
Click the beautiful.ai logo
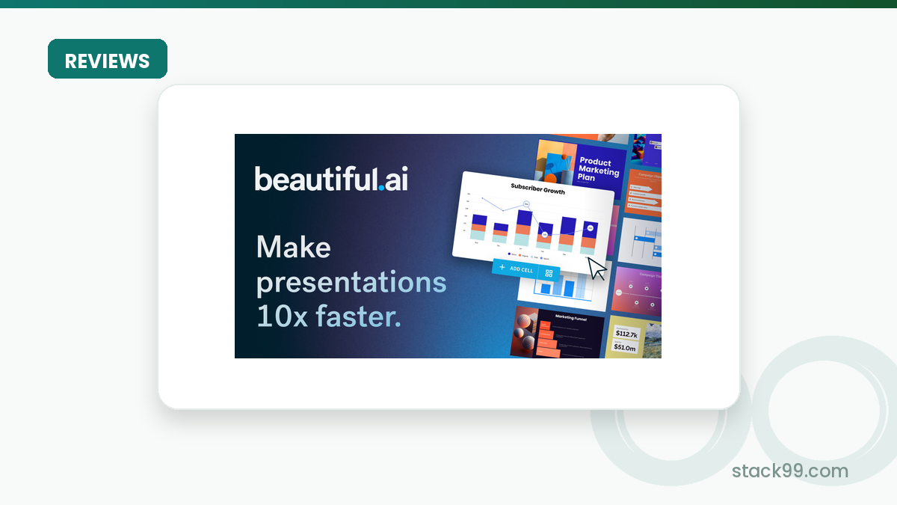331,179
